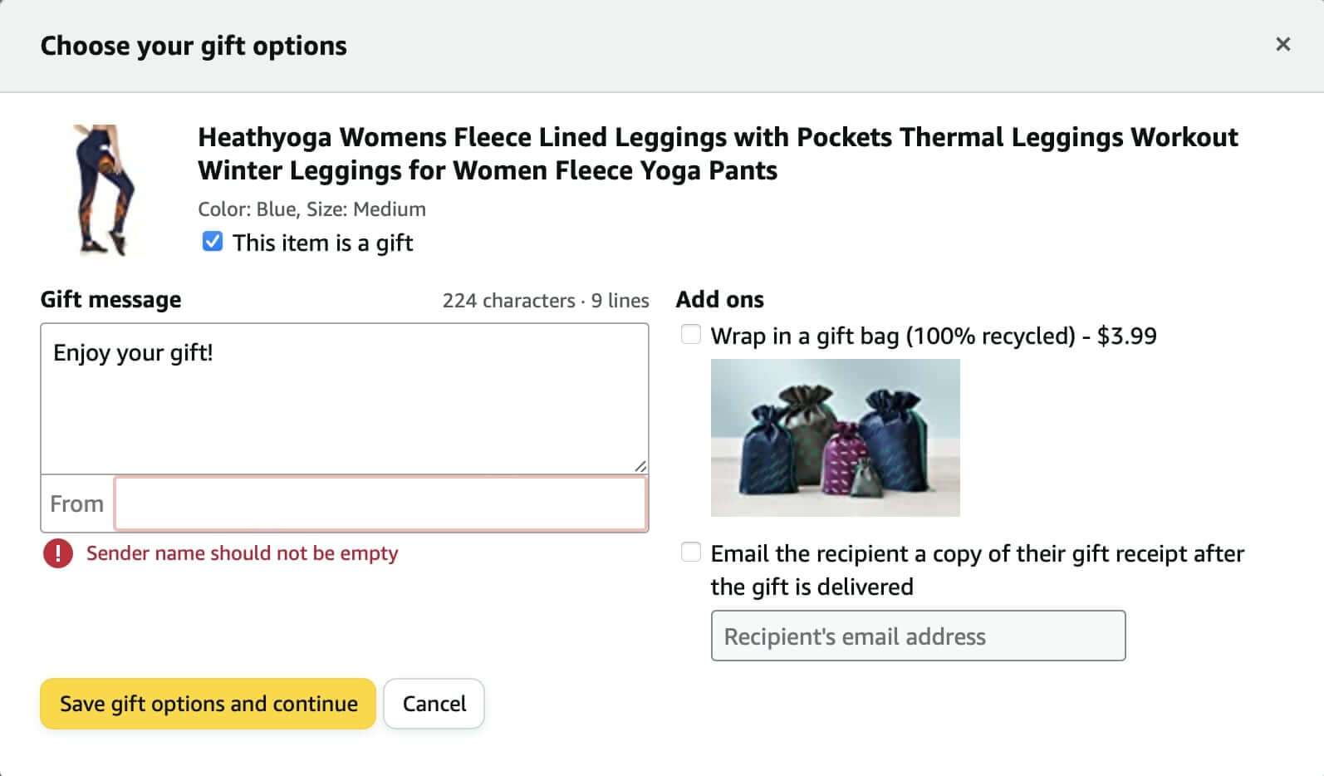Viewport: 1324px width, 776px height.
Task: Close the gift options dialog
Action: (x=1282, y=45)
